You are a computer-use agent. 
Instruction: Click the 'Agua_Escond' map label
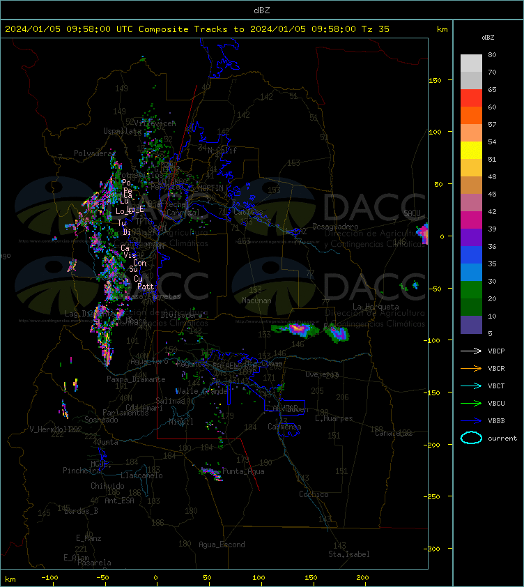pos(222,544)
